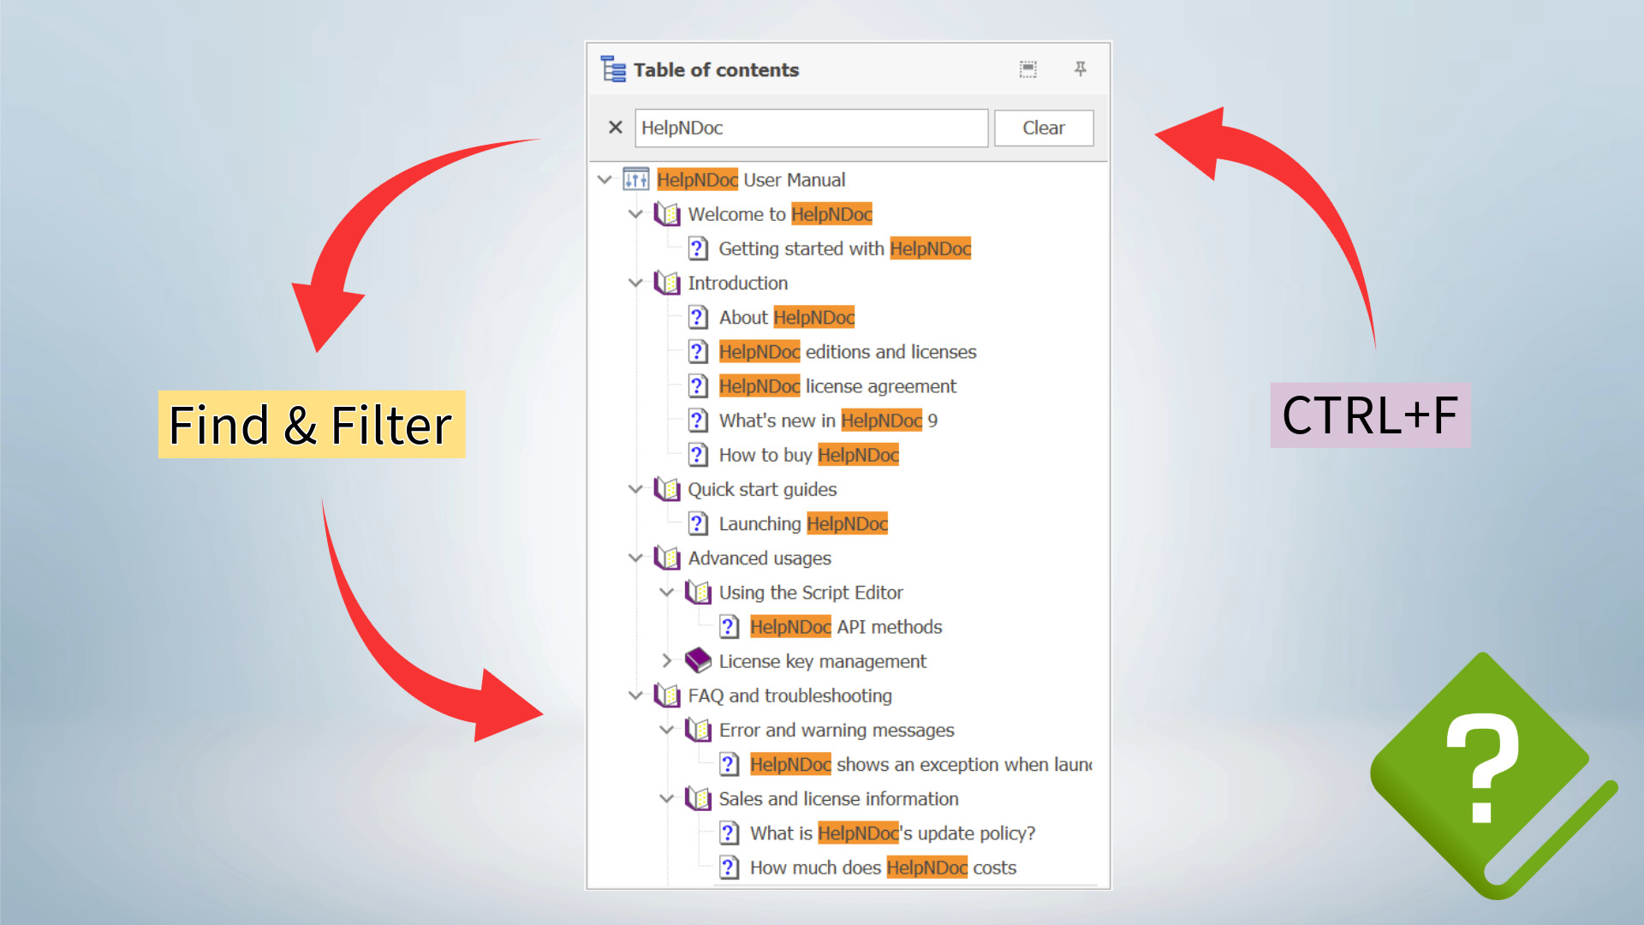Select Sales and license information label
The width and height of the screenshot is (1644, 925).
[x=838, y=799]
